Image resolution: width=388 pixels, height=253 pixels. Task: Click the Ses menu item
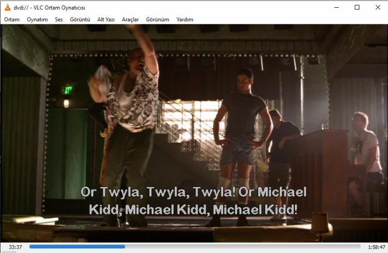coord(59,19)
